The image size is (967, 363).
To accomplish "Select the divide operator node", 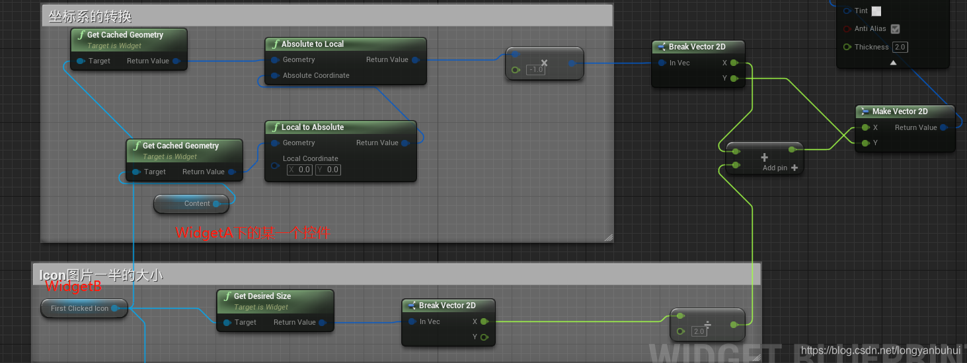I will pos(707,325).
